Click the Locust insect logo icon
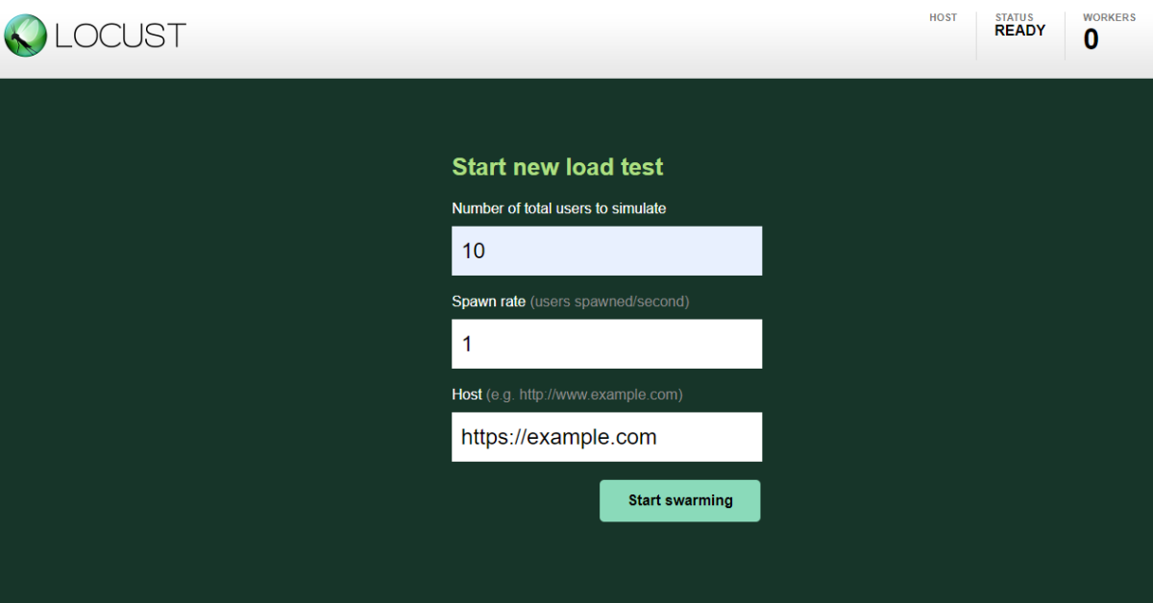Screen dimensions: 1153x603 [x=26, y=36]
